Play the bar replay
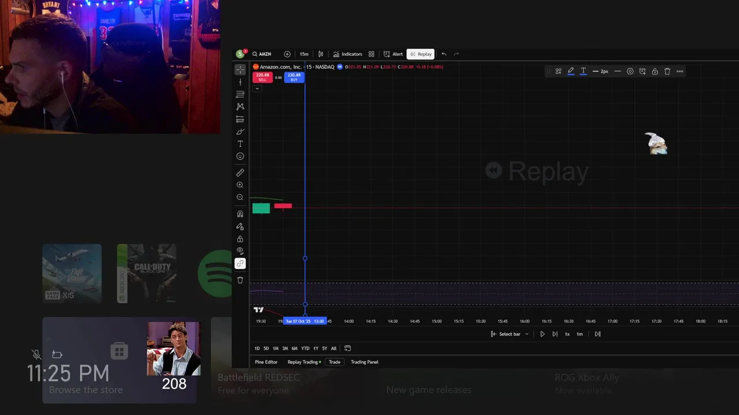 542,334
